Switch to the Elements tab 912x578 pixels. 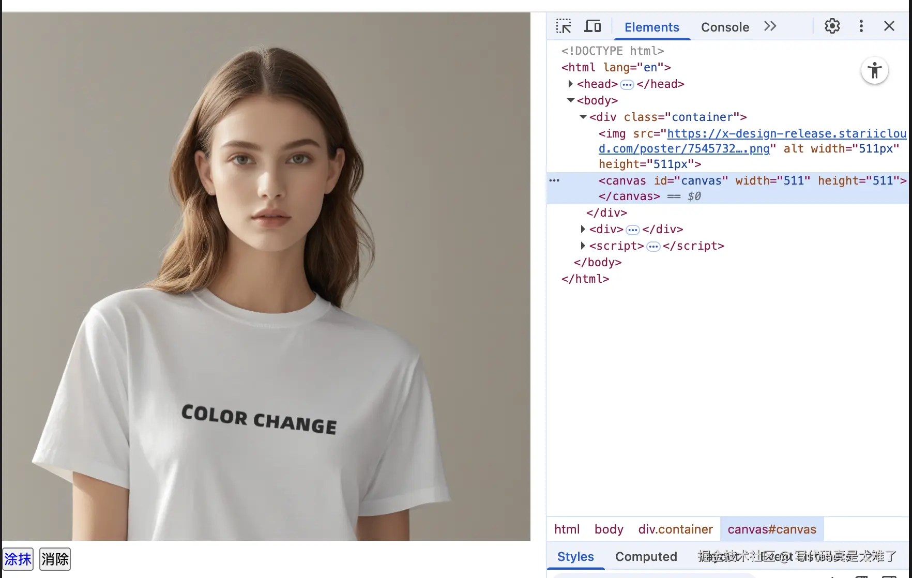[x=652, y=27]
